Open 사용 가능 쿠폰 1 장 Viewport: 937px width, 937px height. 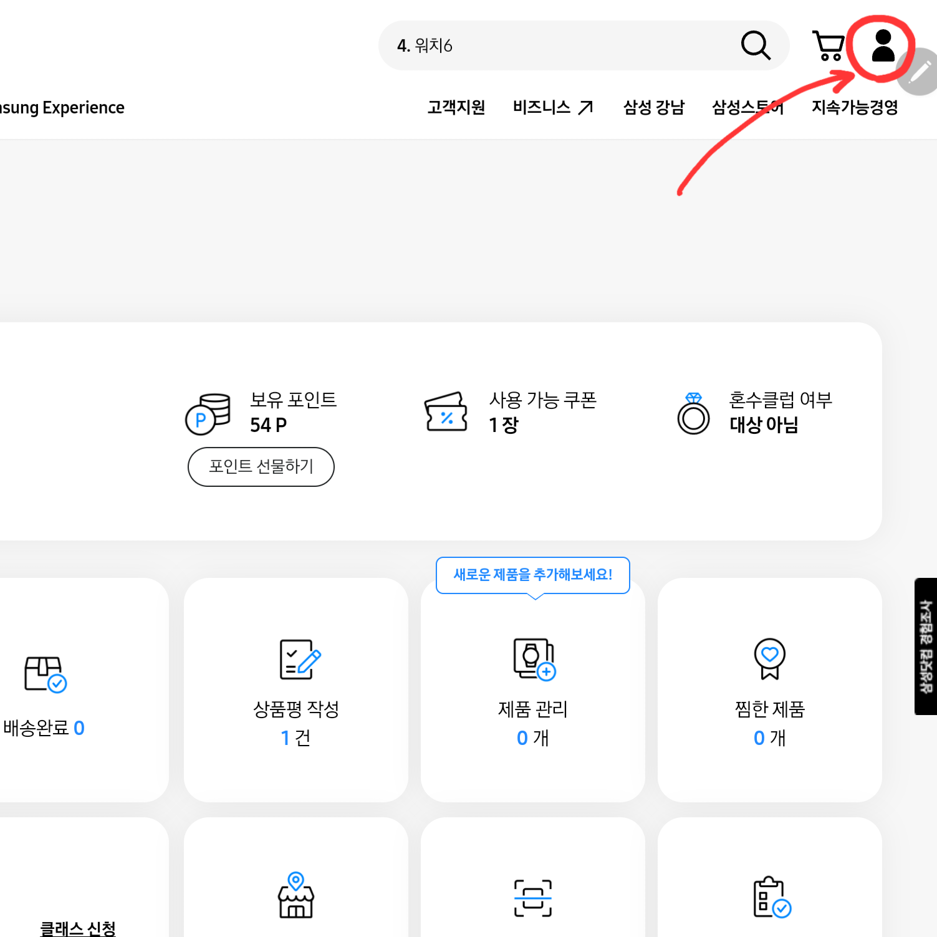tap(542, 412)
